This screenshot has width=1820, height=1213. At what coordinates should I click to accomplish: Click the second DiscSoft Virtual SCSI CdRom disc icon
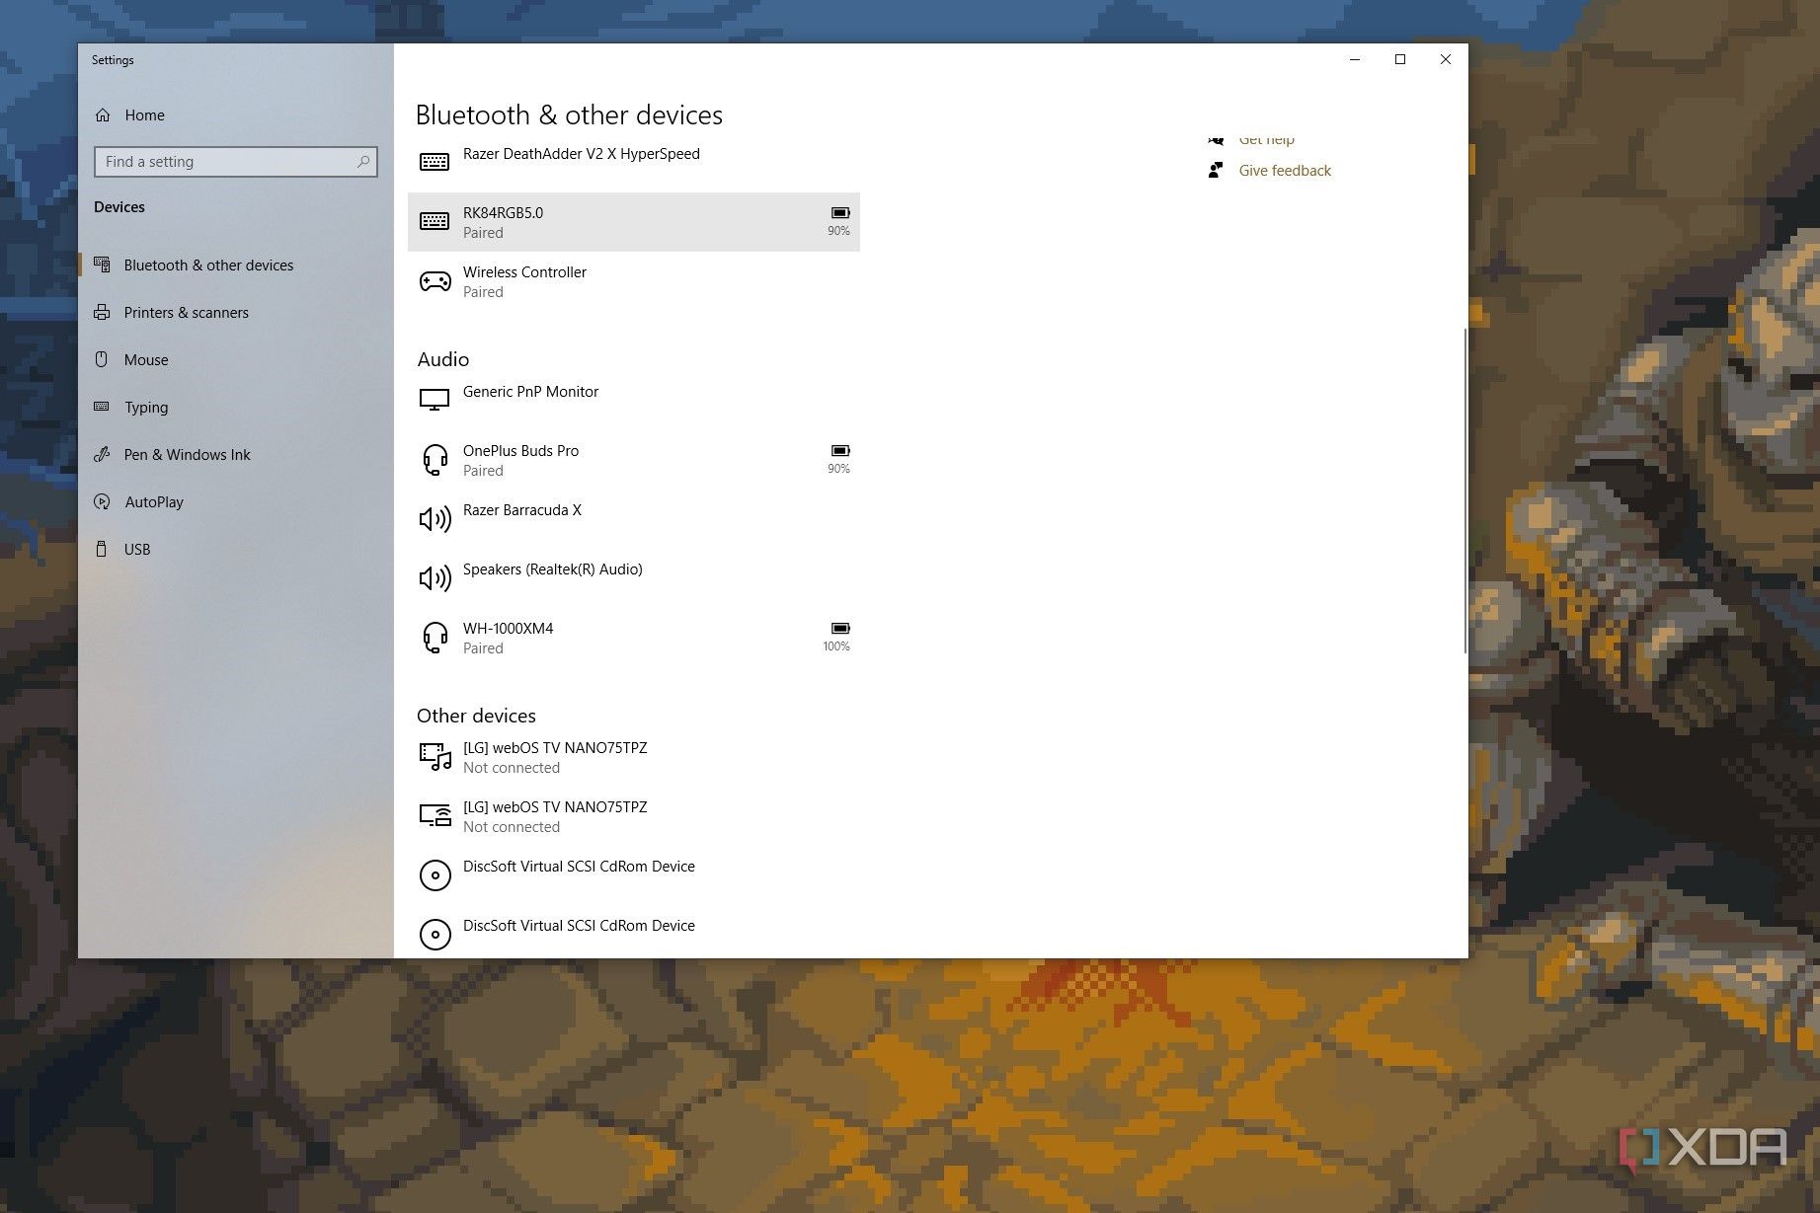(x=435, y=935)
